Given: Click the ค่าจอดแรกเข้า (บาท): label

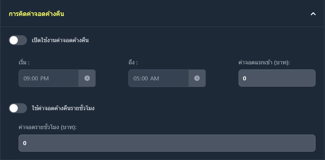Looking at the screenshot, I should click(x=264, y=63).
